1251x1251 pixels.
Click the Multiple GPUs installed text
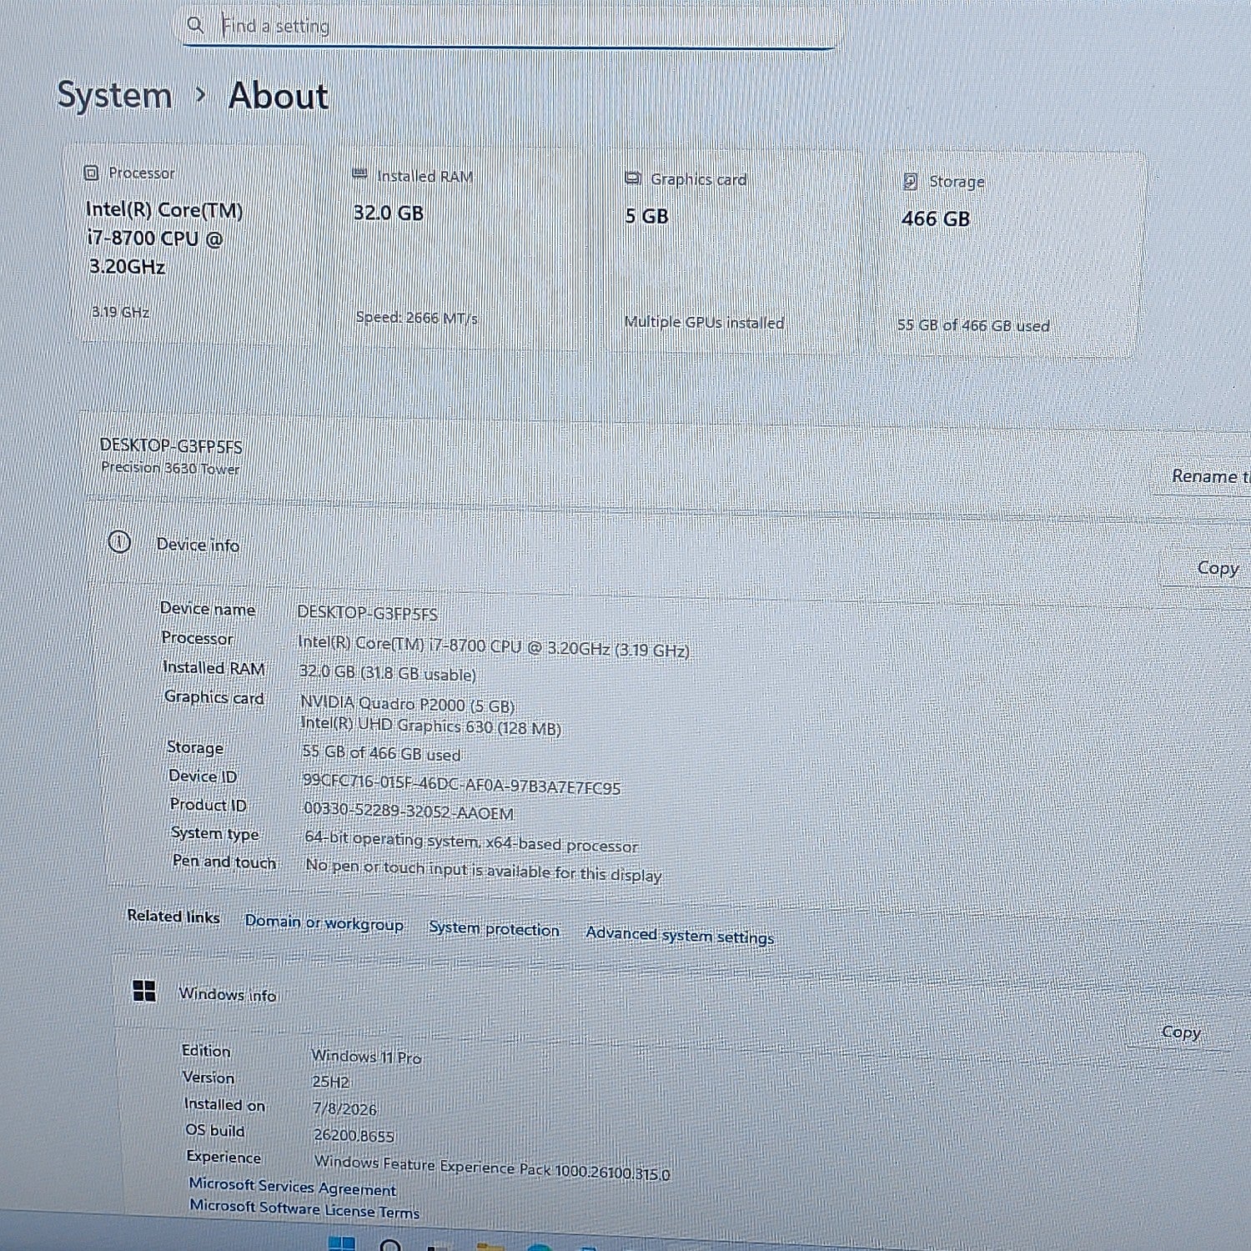pyautogui.click(x=704, y=322)
